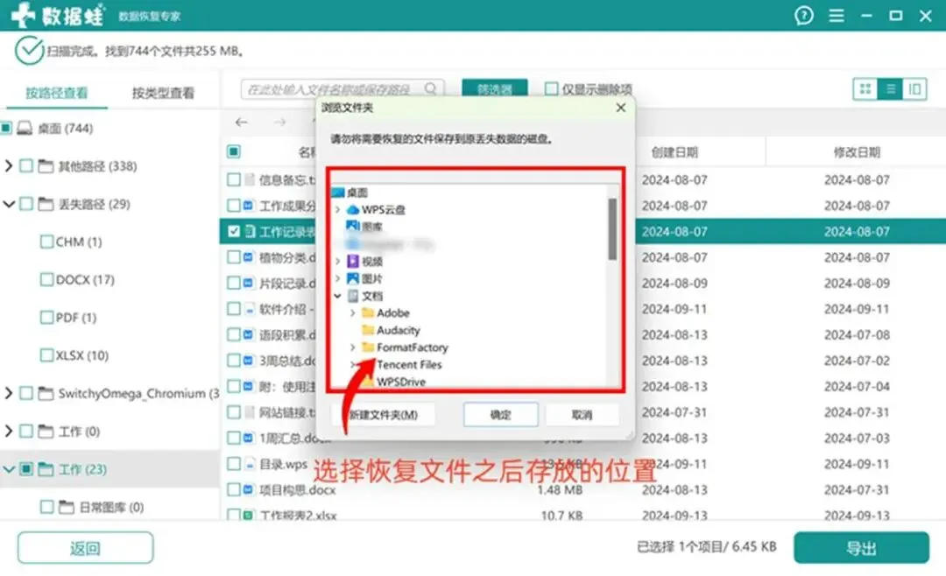Viewport: 946px width, 576px height.
Task: Expand 视频 in folder dialog
Action: [x=338, y=261]
